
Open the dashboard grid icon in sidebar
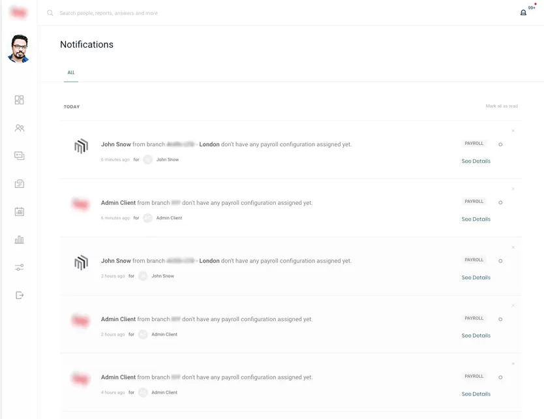point(19,100)
